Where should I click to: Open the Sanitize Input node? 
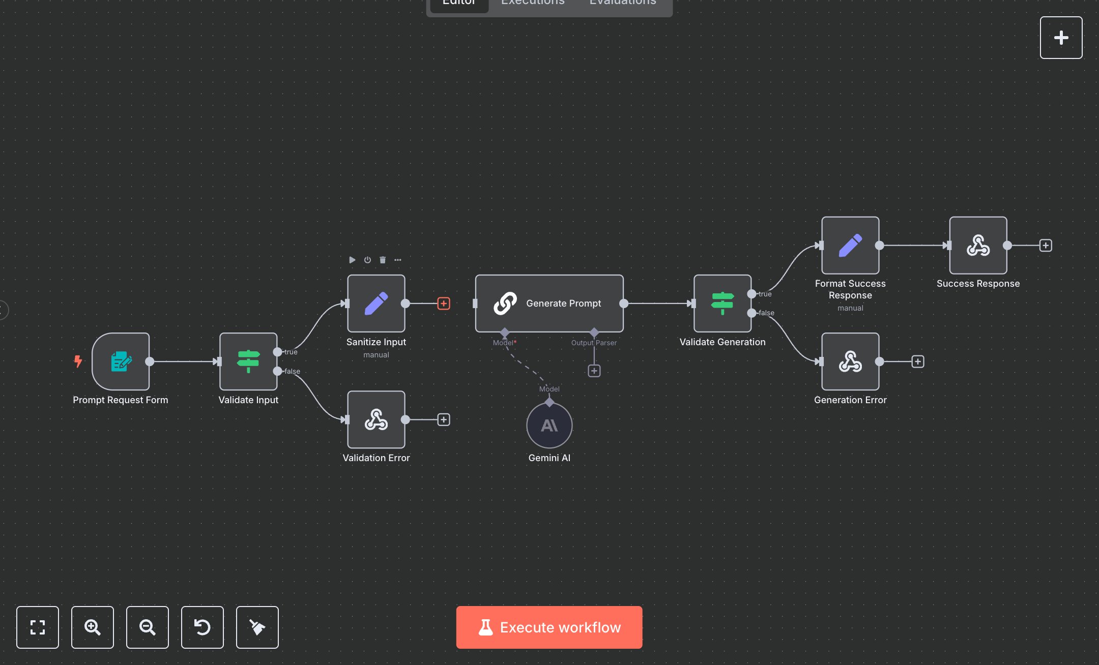(x=375, y=304)
